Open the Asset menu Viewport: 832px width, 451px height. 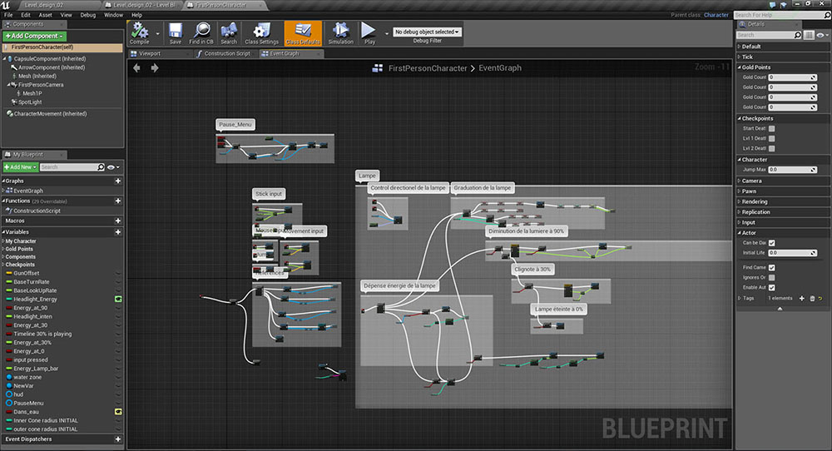coord(45,15)
